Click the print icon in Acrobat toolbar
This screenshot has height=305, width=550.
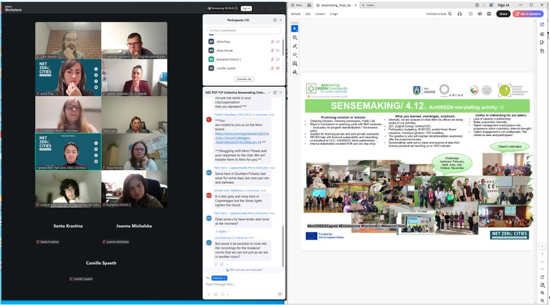488,14
